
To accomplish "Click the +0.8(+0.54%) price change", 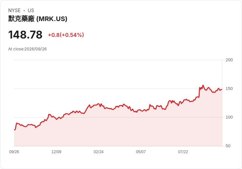I will [66, 35].
